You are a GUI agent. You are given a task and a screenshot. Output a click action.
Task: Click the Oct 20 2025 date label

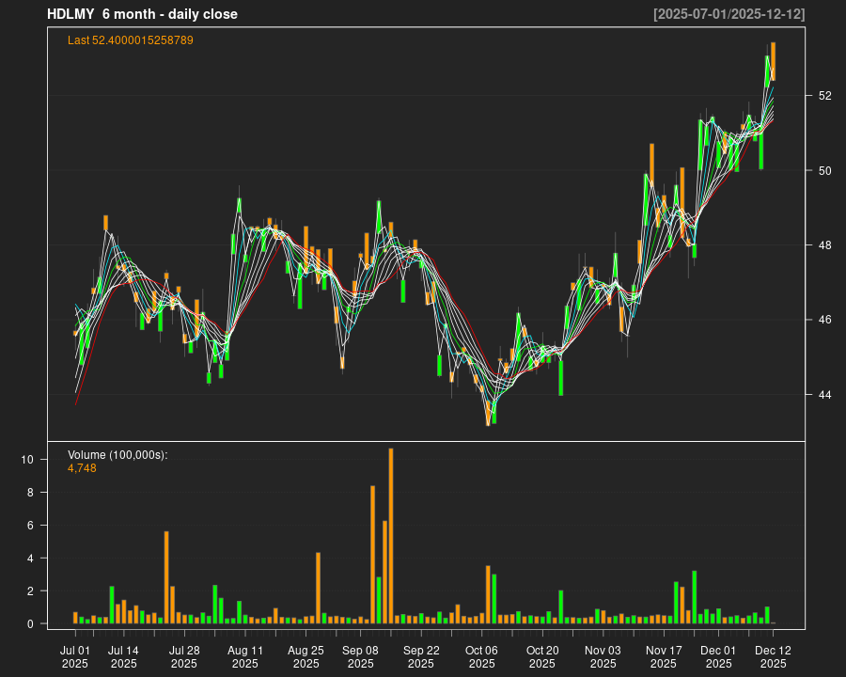(542, 656)
